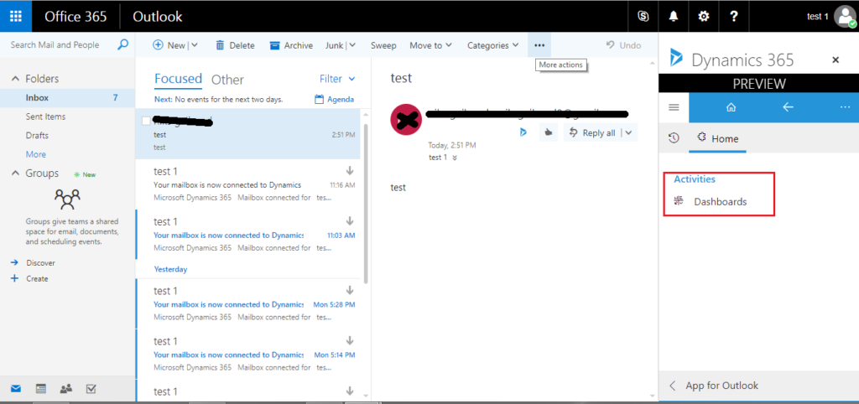This screenshot has width=859, height=404.
Task: Go back in Dynamics 365 pane
Action: [x=788, y=107]
